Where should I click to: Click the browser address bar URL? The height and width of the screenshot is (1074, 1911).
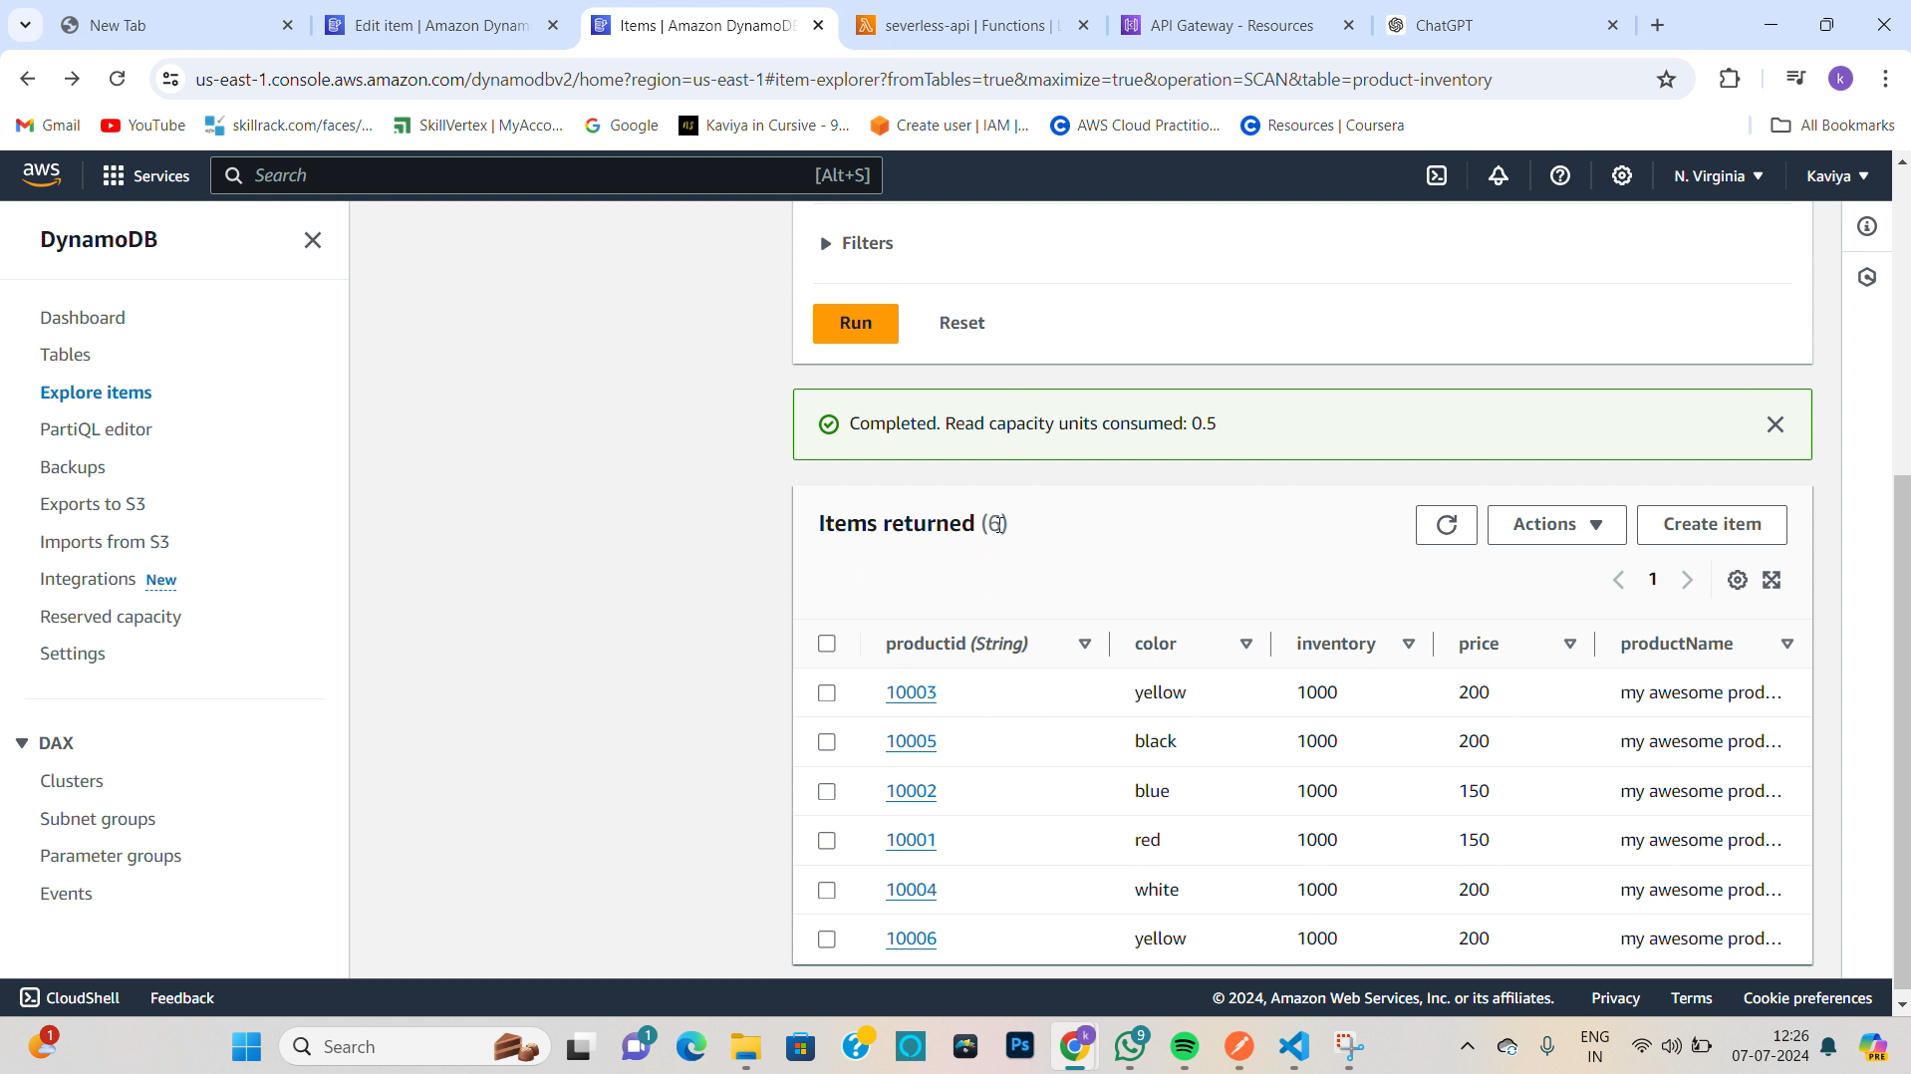pos(843,80)
